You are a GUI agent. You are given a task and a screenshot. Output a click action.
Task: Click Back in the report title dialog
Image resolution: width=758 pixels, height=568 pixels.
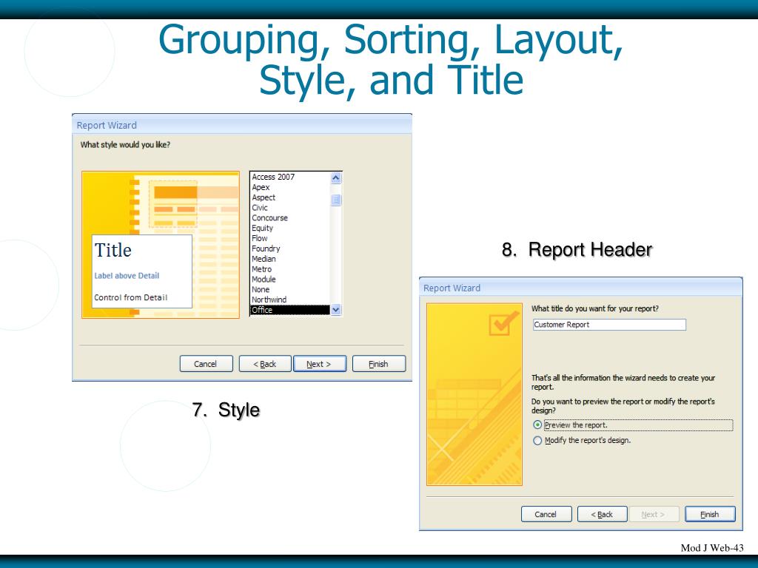pos(603,515)
